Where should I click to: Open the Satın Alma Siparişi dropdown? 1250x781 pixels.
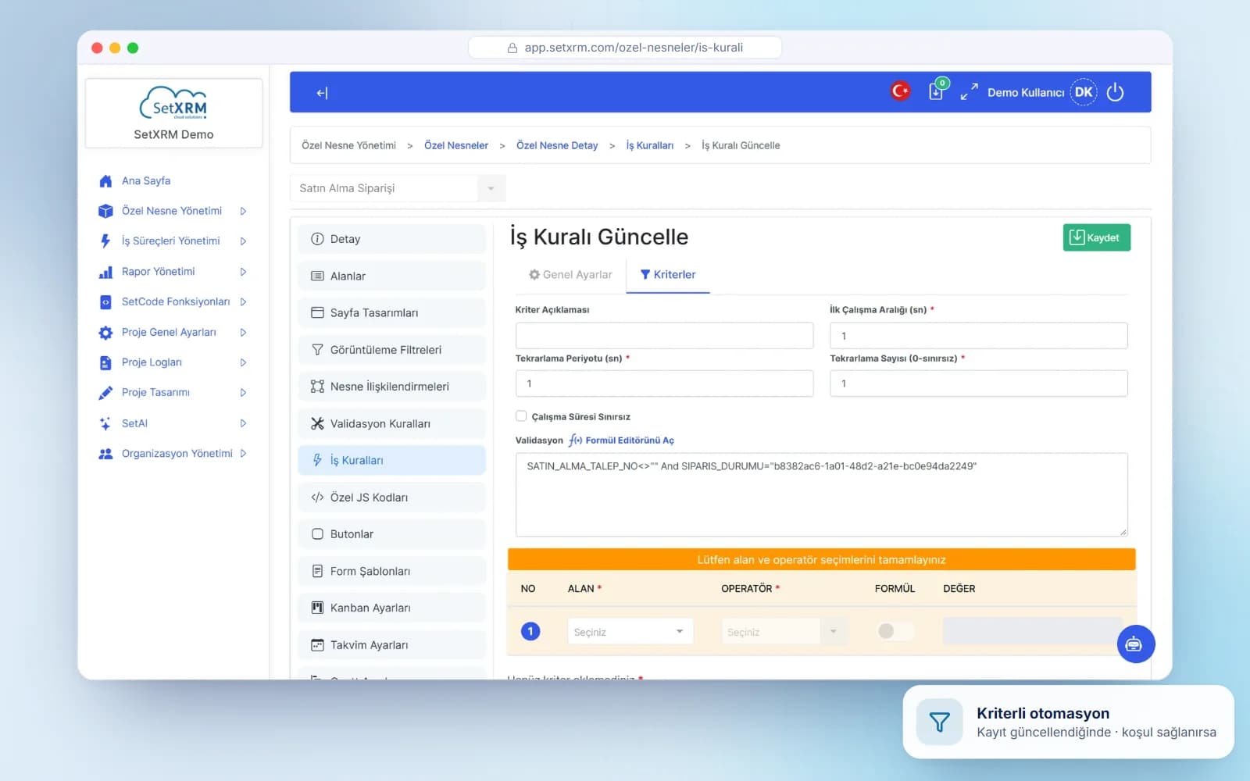tap(398, 188)
